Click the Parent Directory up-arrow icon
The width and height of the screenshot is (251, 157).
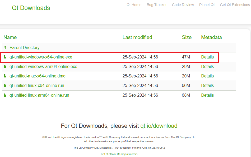click(5, 47)
